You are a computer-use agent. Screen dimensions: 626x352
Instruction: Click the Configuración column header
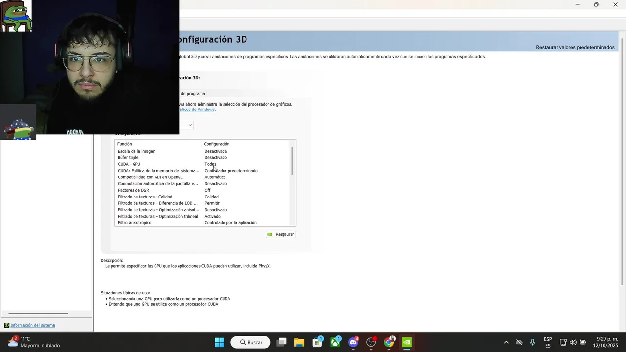[x=246, y=144]
